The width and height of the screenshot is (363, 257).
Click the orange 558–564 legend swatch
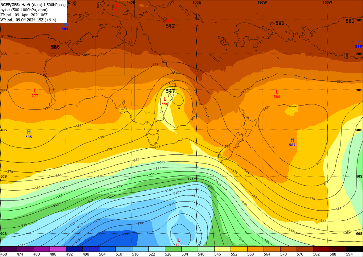pos(255,249)
